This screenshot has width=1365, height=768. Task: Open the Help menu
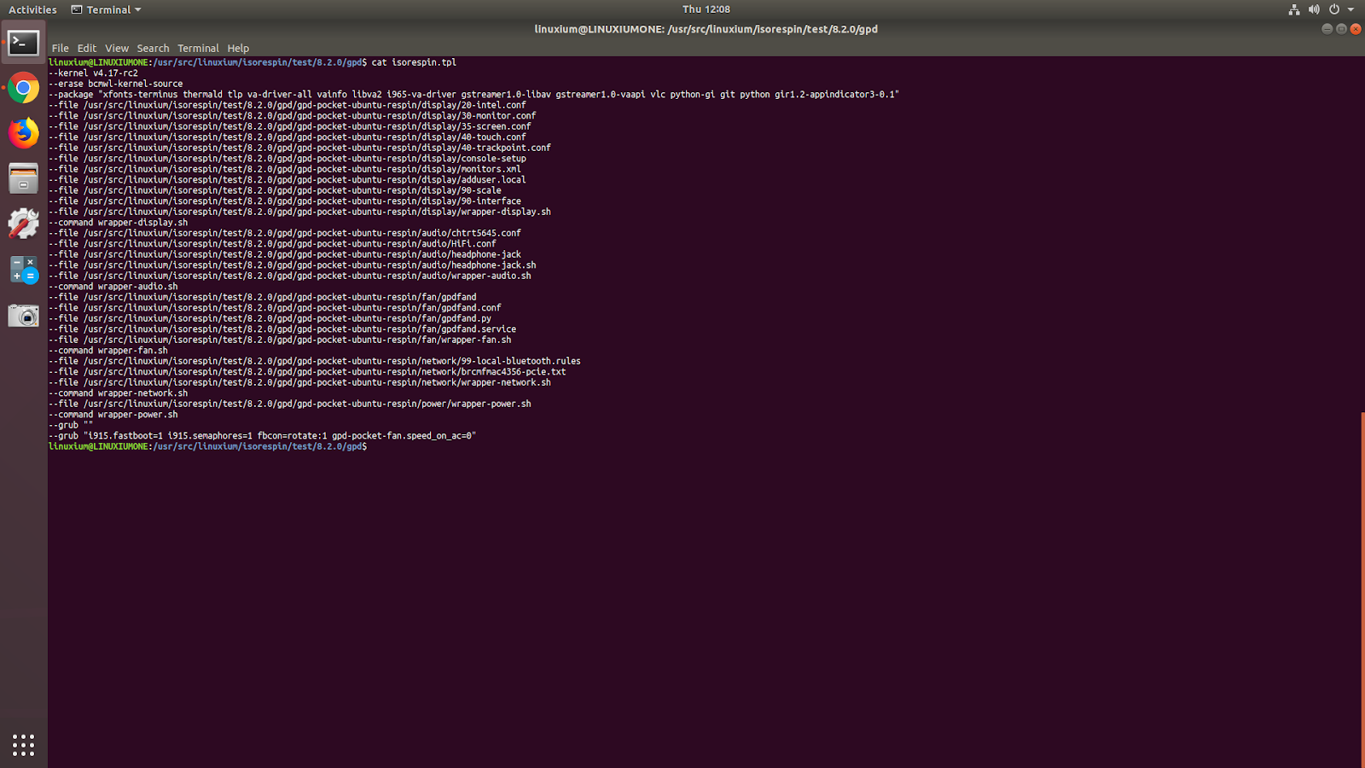point(237,48)
